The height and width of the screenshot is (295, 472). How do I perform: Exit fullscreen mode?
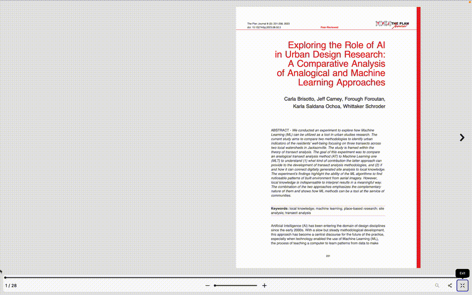click(462, 285)
